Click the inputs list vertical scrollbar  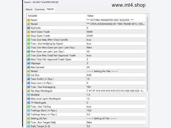[x=147, y=54]
